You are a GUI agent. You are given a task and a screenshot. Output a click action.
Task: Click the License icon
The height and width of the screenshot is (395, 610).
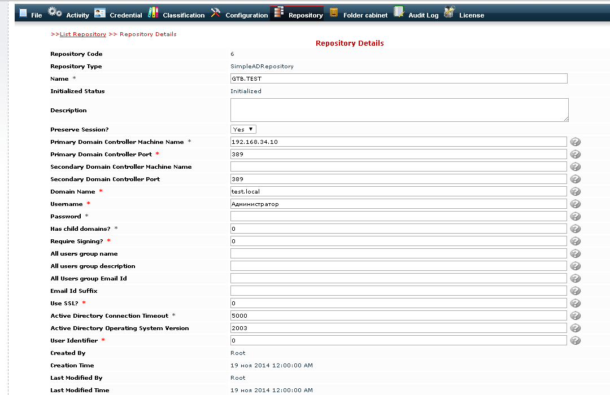[450, 12]
